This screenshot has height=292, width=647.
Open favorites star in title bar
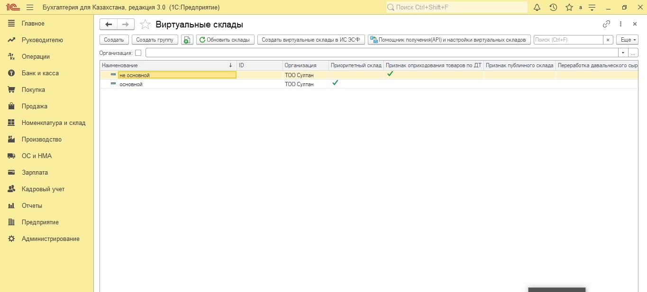click(x=569, y=8)
